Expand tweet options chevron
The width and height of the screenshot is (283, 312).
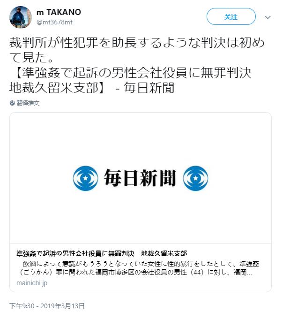tap(268, 17)
